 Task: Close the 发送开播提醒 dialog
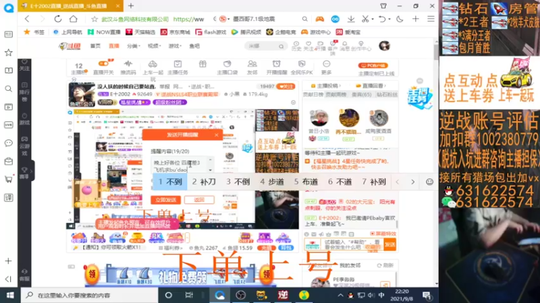[x=216, y=135]
